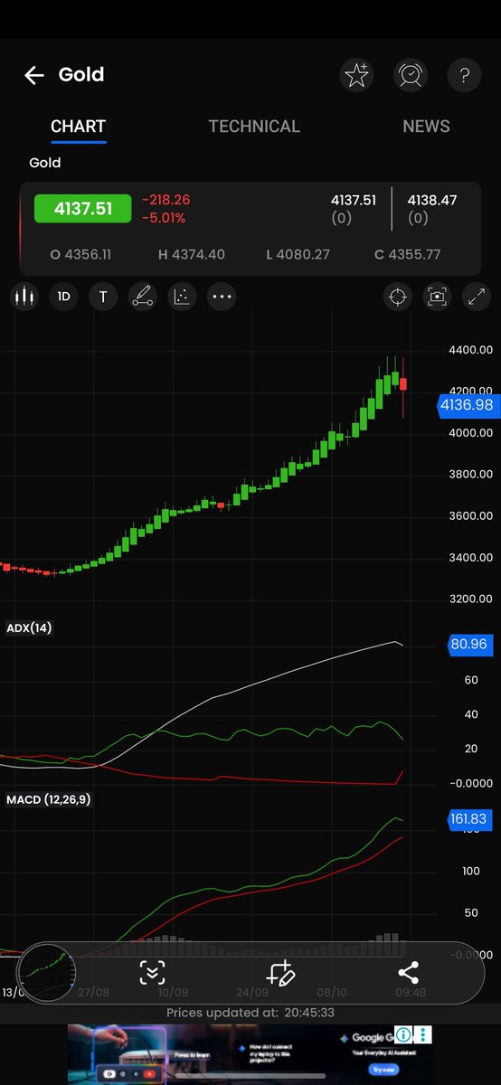Tap the crop and edit screenshot icon
This screenshot has height=1085, width=501.
tap(280, 973)
